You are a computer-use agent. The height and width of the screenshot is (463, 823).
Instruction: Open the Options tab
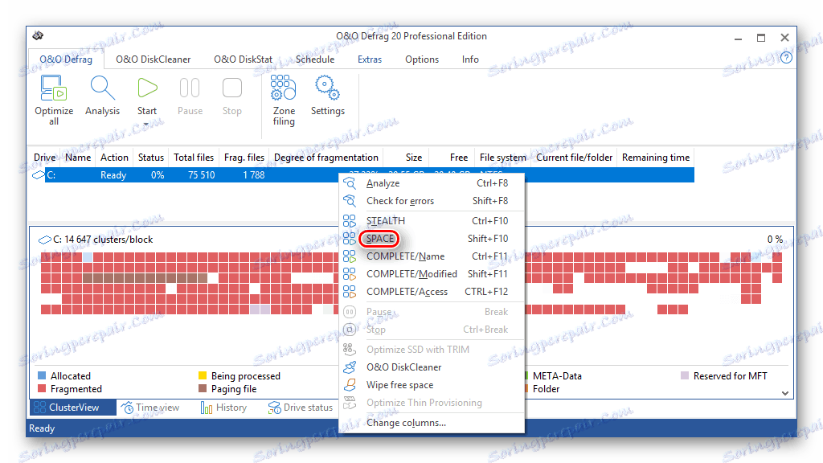421,59
